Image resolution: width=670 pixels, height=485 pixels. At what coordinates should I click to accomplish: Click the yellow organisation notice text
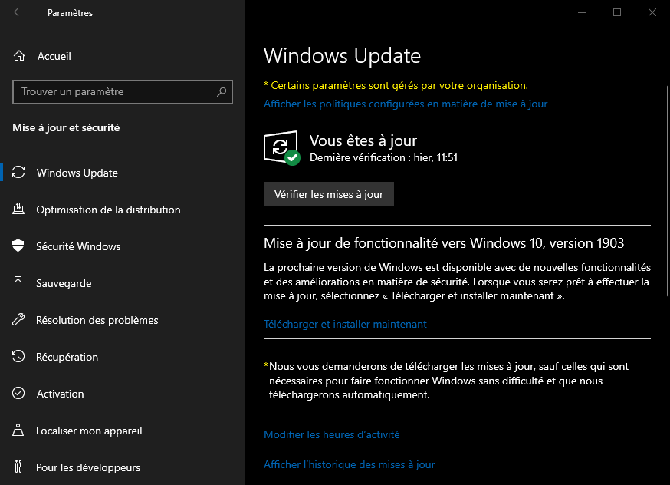tap(396, 85)
